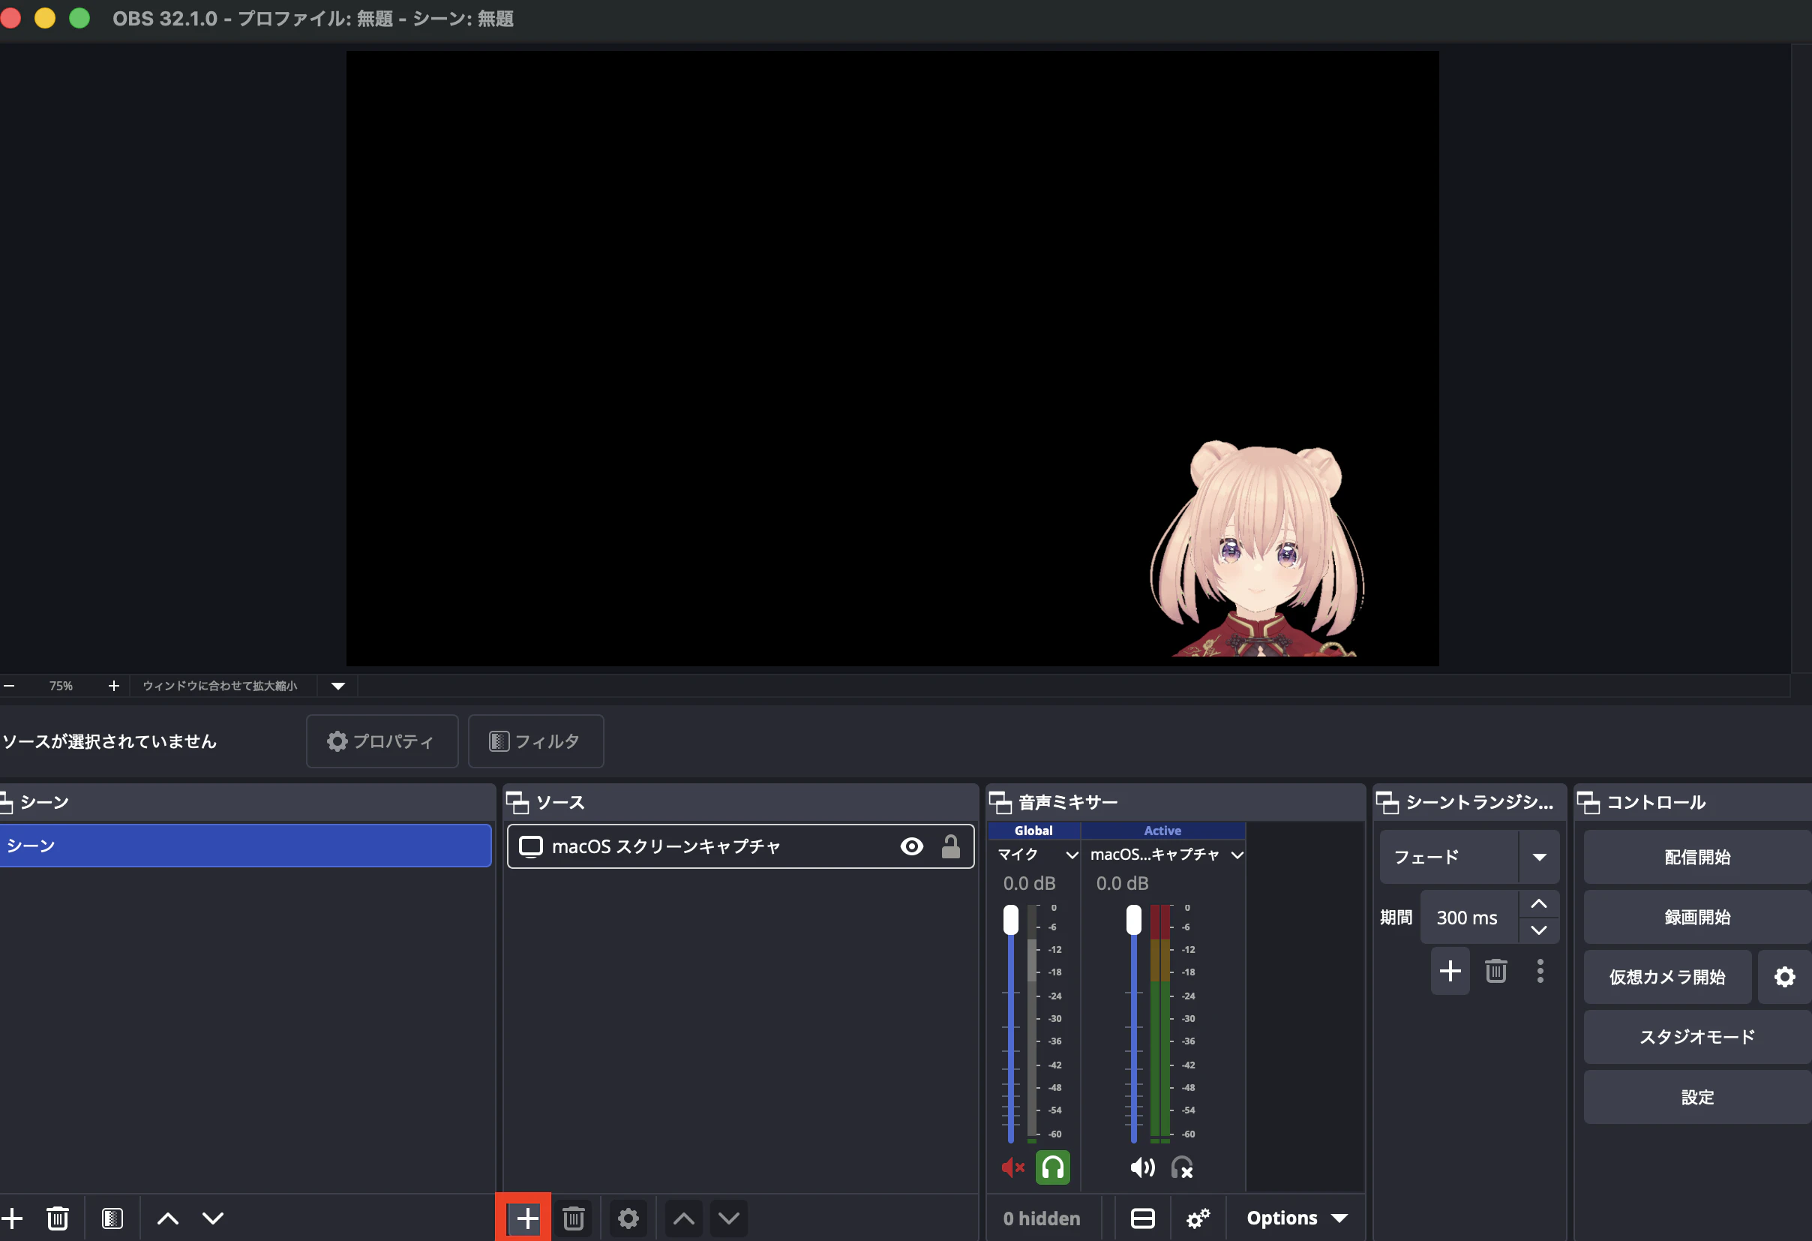This screenshot has width=1812, height=1241.
Task: Expand マイク channel options chevron
Action: point(1072,855)
